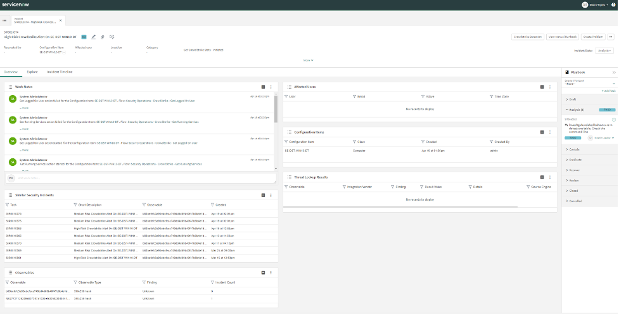Click the Similar Security Incidents drag handle icon

point(10,195)
